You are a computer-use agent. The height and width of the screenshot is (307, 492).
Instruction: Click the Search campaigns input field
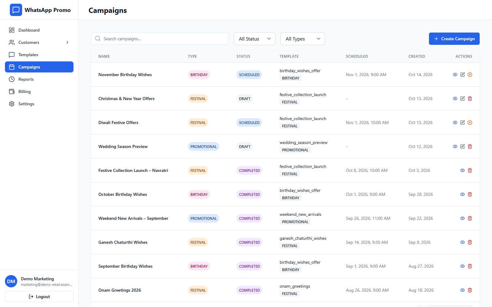pyautogui.click(x=160, y=39)
